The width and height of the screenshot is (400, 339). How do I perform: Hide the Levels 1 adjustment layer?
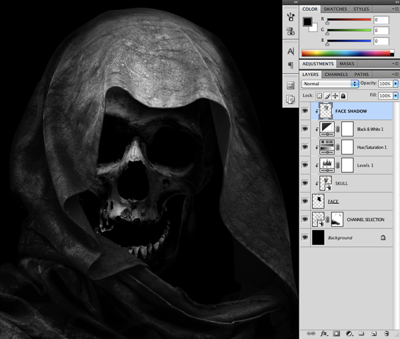click(306, 165)
